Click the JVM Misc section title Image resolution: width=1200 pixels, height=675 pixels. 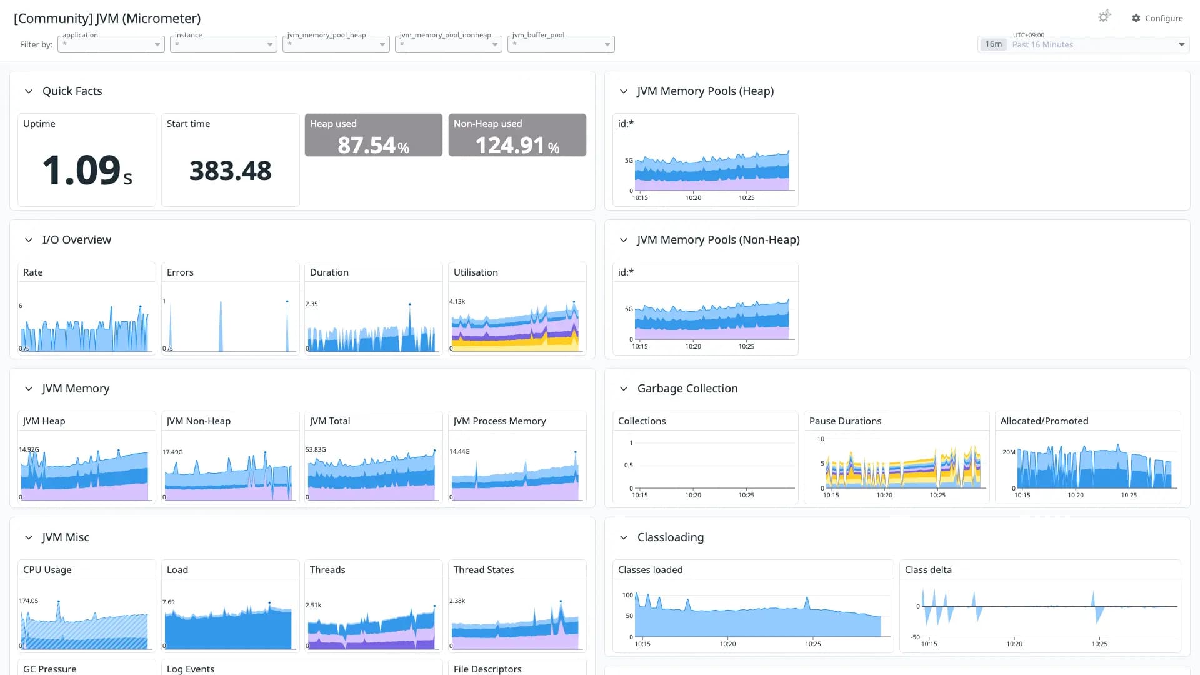[x=66, y=537]
